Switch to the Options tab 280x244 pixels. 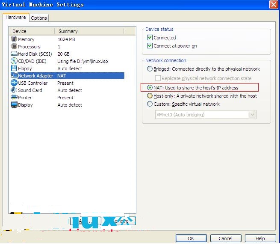(39, 18)
